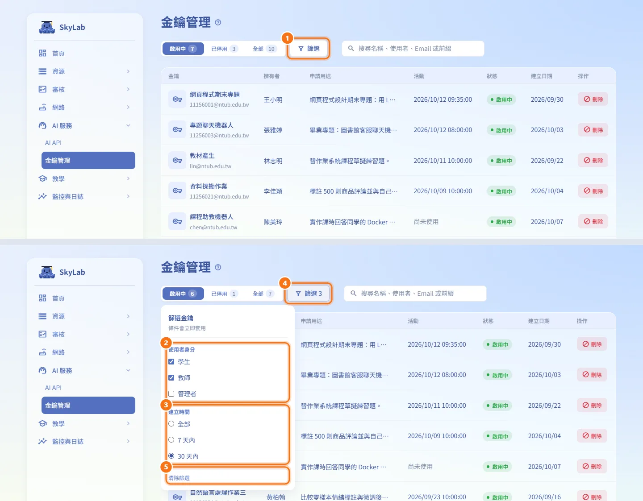
Task: Click the search field in the lower view
Action: coord(415,294)
